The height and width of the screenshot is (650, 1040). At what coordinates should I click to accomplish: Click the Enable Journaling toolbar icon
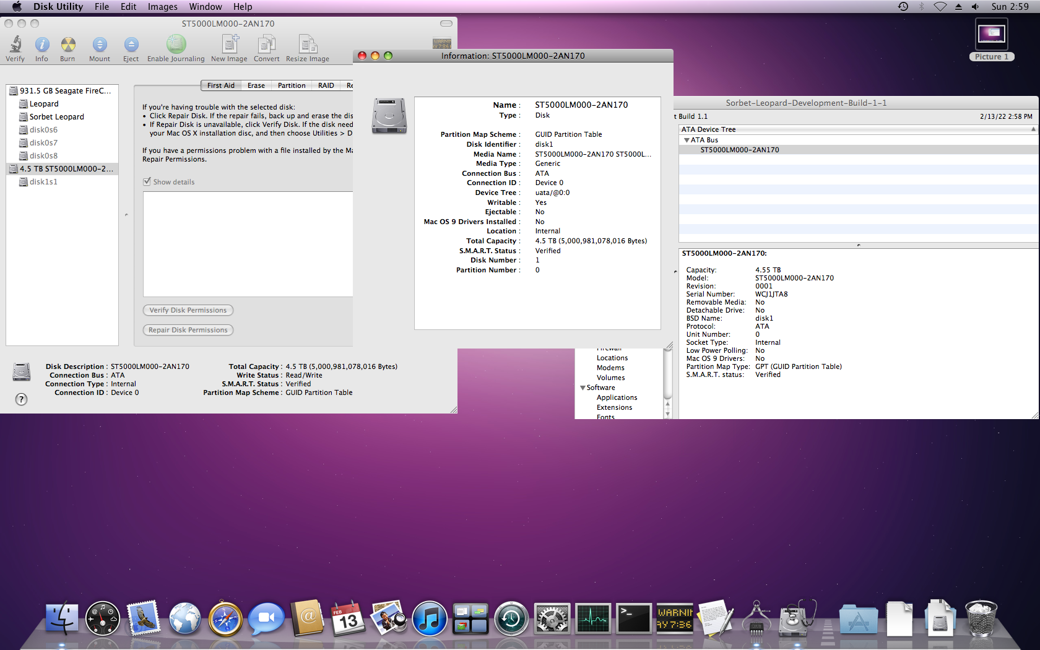click(x=176, y=44)
